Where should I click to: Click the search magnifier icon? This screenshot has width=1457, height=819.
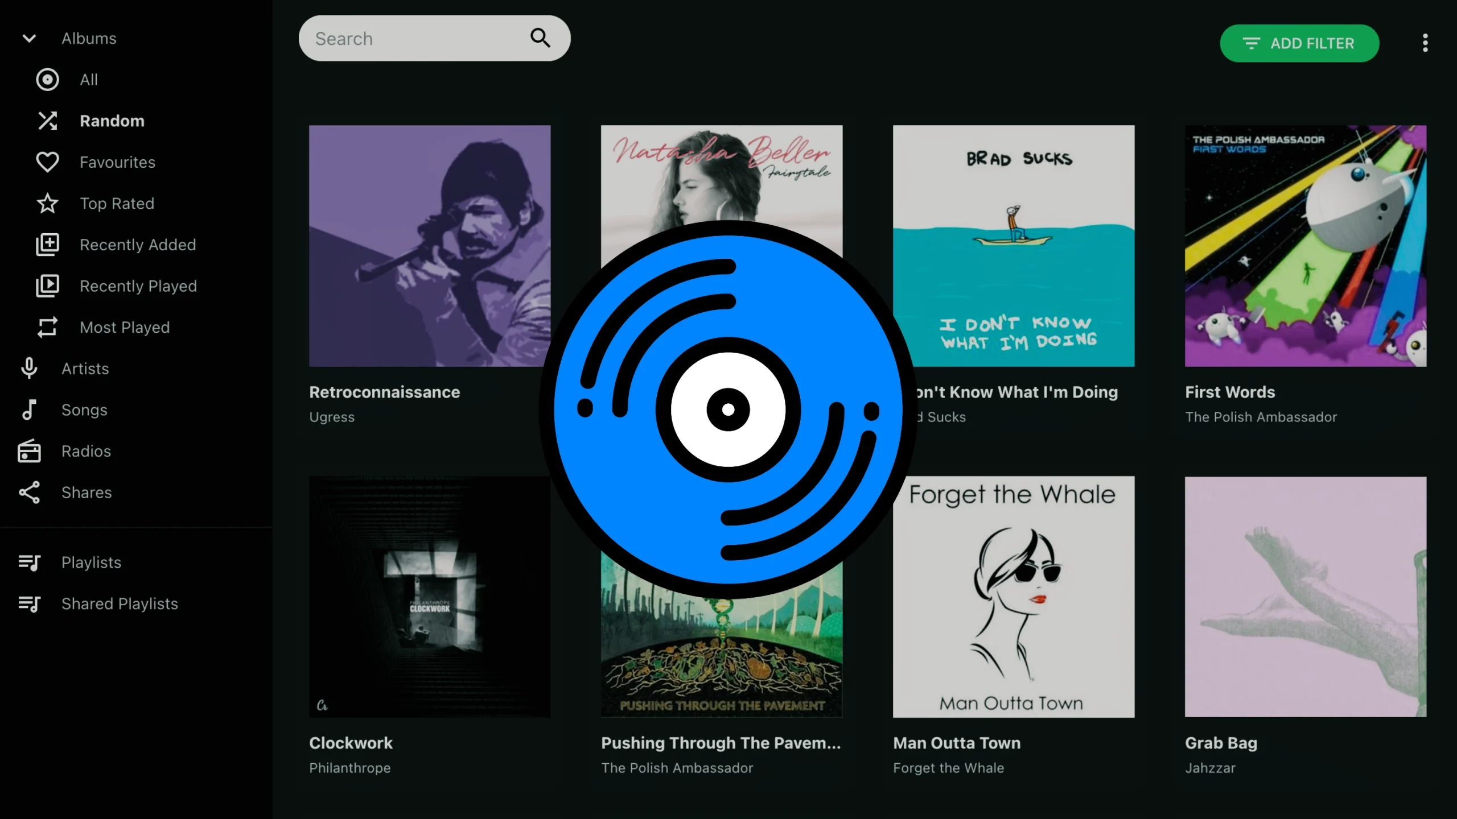click(x=540, y=38)
